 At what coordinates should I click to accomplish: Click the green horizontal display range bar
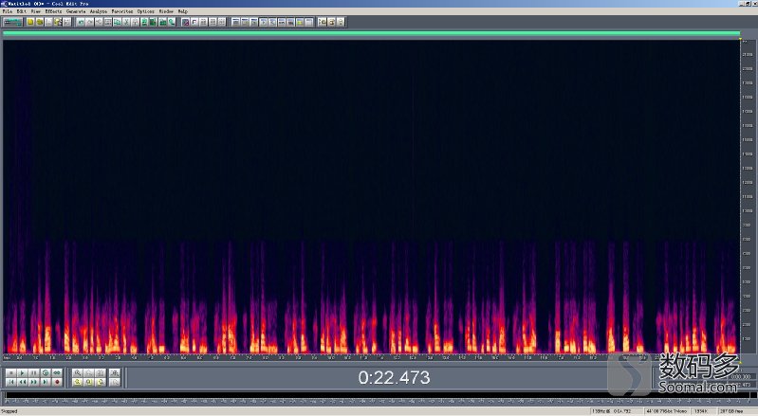370,33
